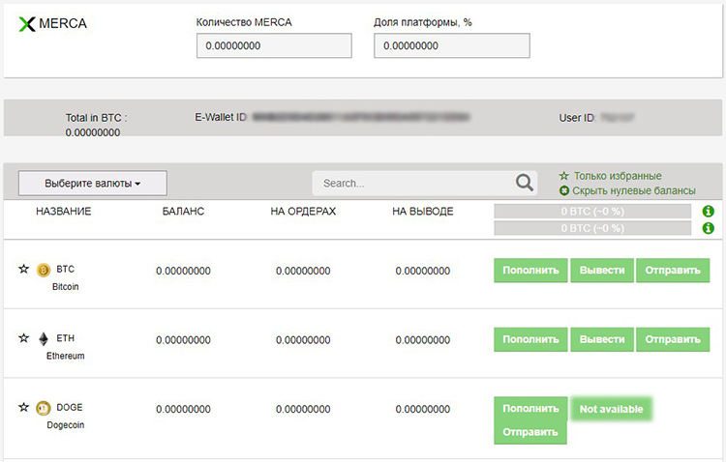Screen dimensions: 726x462
Task: Open the Выберите валюты dropdown
Action: (93, 183)
